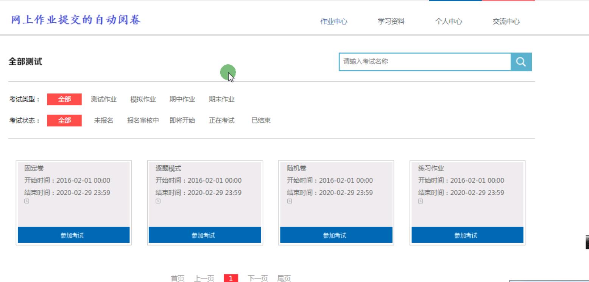Select page 1 in pagination

(231, 279)
